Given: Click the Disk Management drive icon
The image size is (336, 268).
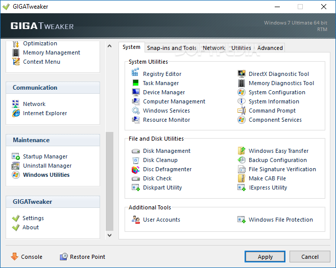Looking at the screenshot, I should (x=136, y=151).
